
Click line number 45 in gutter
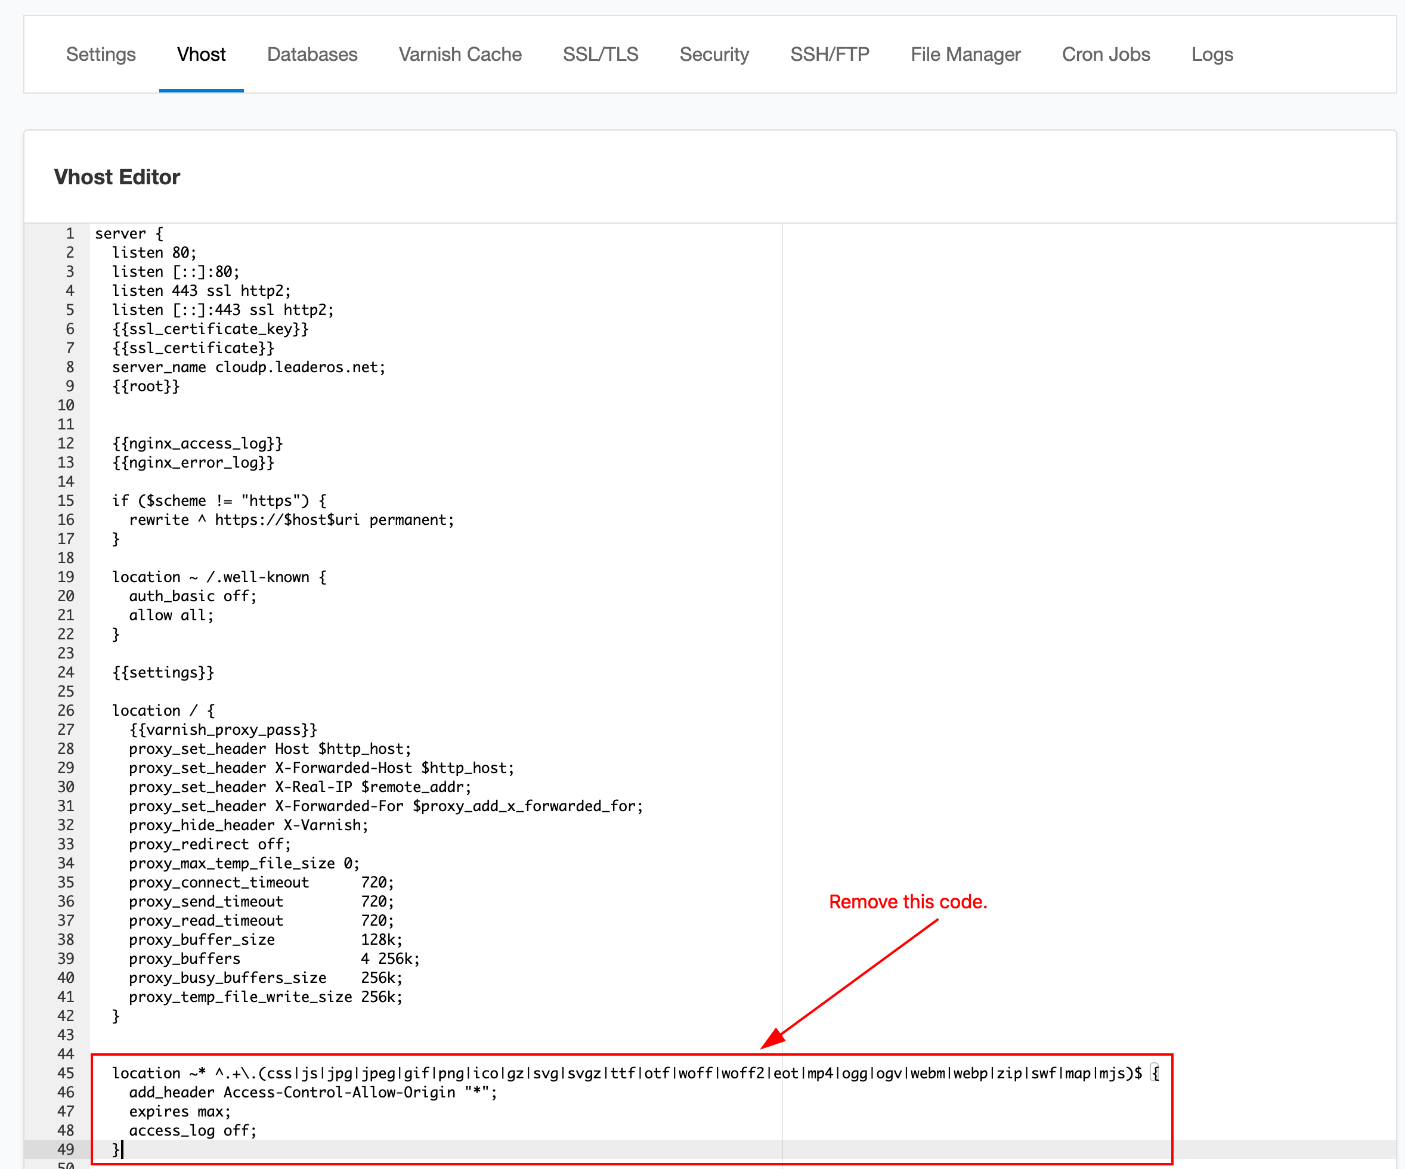tap(66, 1074)
